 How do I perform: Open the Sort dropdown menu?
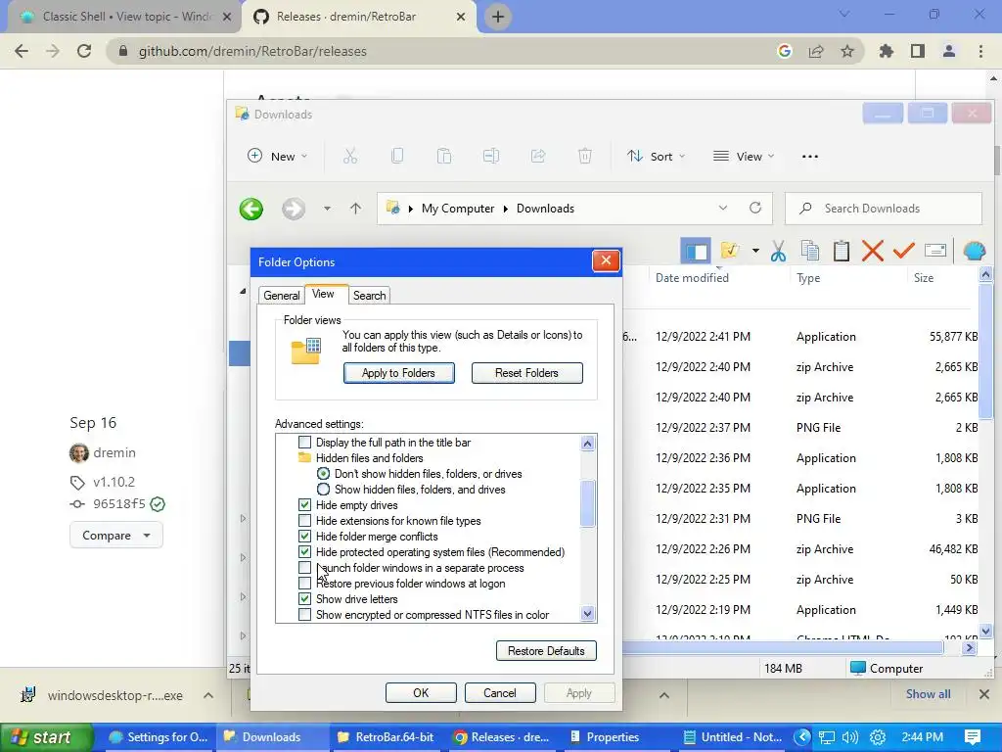click(x=657, y=156)
